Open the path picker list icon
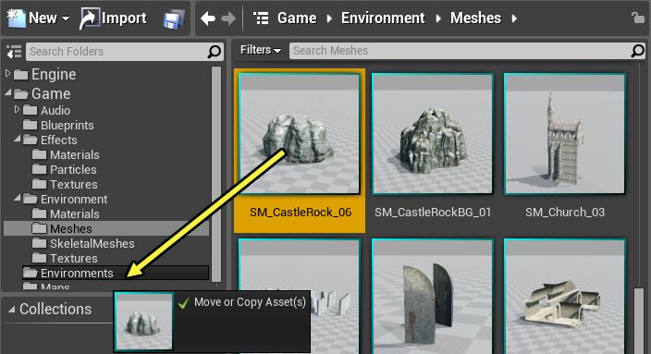 coord(261,18)
